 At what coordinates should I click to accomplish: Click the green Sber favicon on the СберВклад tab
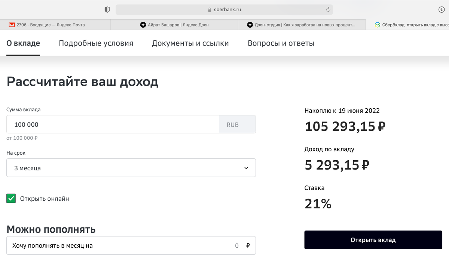377,25
